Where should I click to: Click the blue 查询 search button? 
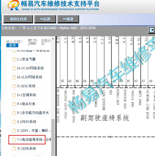pos(12,45)
